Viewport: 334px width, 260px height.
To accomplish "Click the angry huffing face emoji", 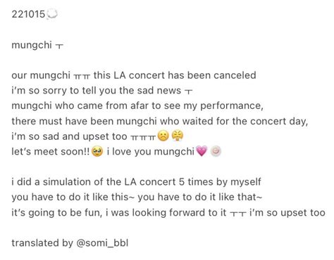I will [178, 136].
